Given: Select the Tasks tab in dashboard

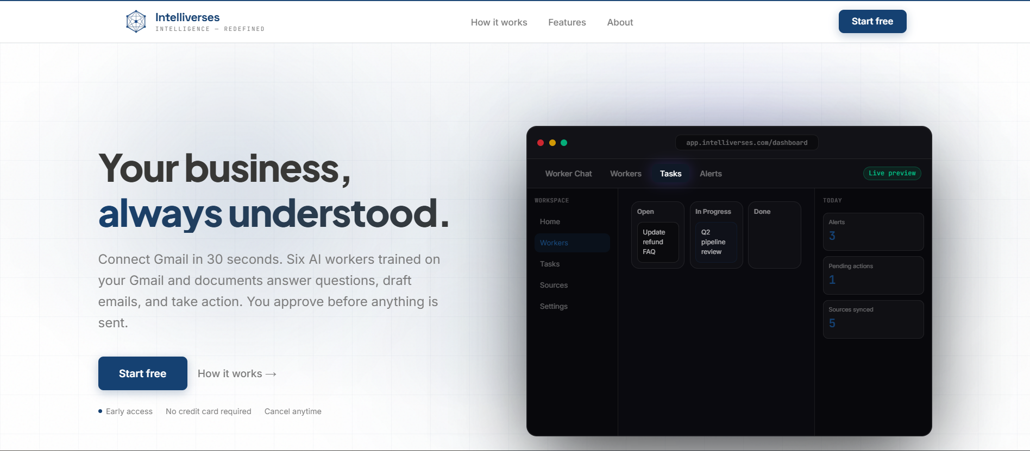Looking at the screenshot, I should (x=670, y=174).
